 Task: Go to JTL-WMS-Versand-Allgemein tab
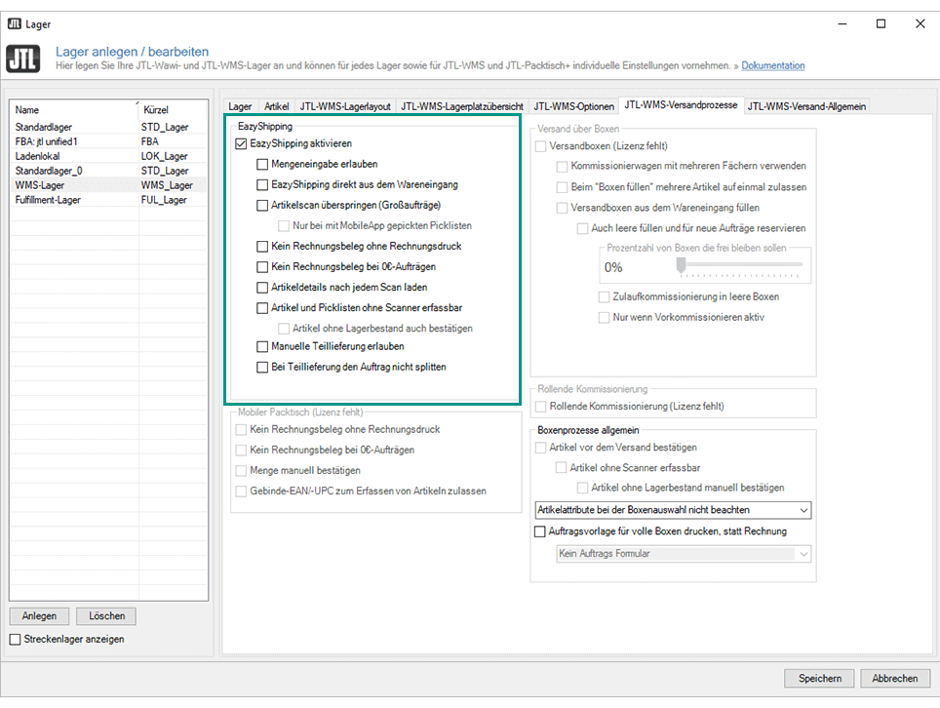805,106
